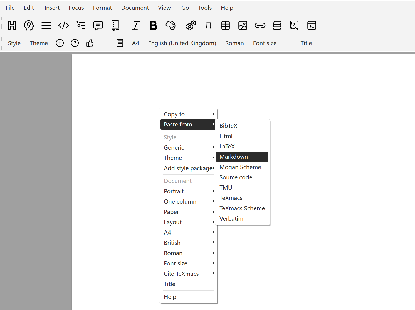
Task: Expand Layout submenu
Action: point(188,222)
